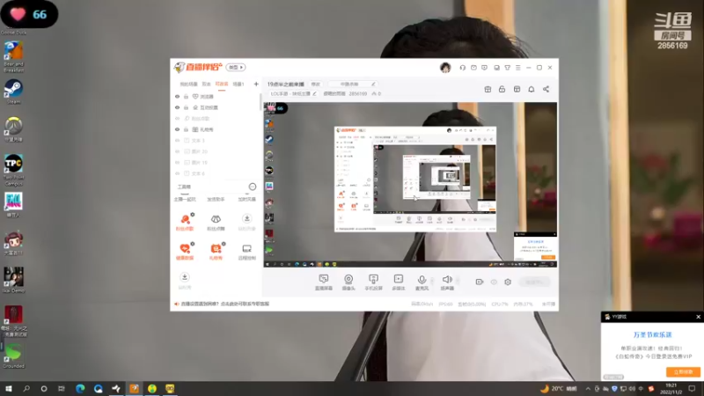The height and width of the screenshot is (396, 704).
Task: Toggle the lock on the 浏览器 source
Action: coord(186,97)
